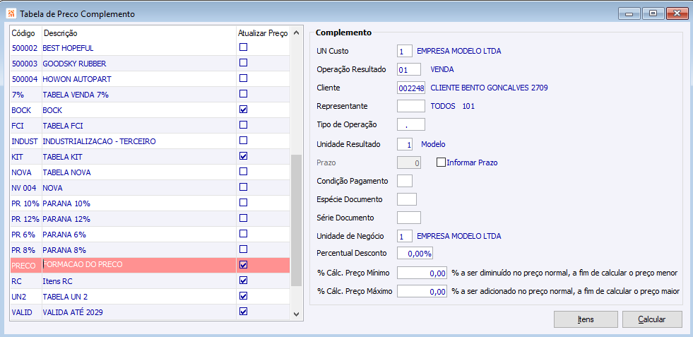Image resolution: width=693 pixels, height=337 pixels.
Task: Uncheck Atualizar Preço for TABELA KIT
Action: [x=244, y=156]
